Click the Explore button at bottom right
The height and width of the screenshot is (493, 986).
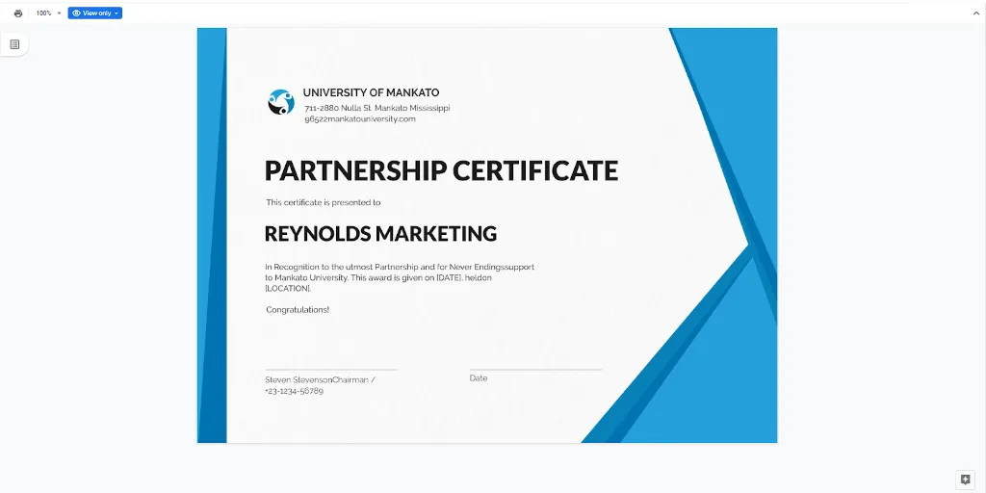(966, 480)
